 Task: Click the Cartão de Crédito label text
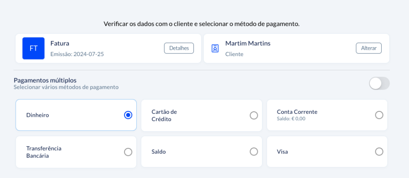[x=164, y=115]
